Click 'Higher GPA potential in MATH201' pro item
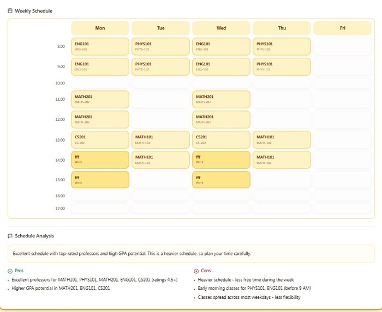This screenshot has width=382, height=312. click(61, 289)
